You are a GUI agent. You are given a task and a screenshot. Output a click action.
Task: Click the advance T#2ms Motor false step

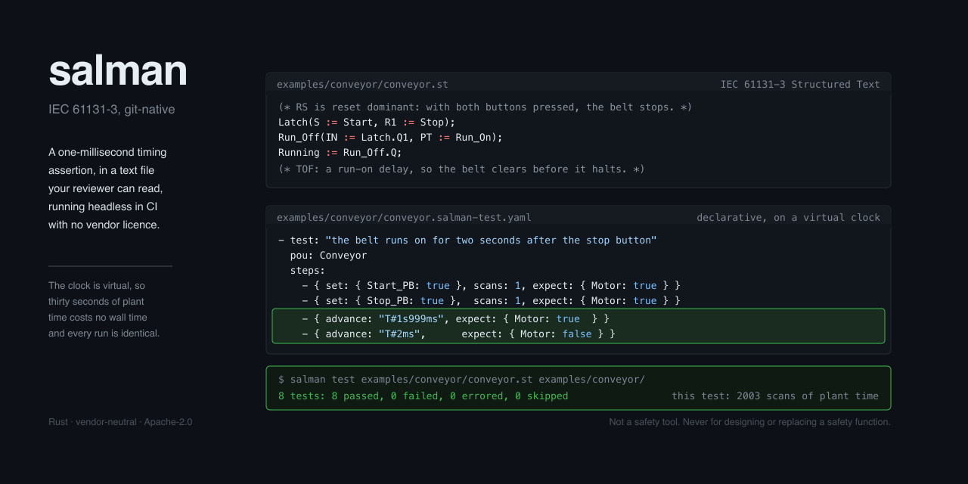[x=458, y=334]
